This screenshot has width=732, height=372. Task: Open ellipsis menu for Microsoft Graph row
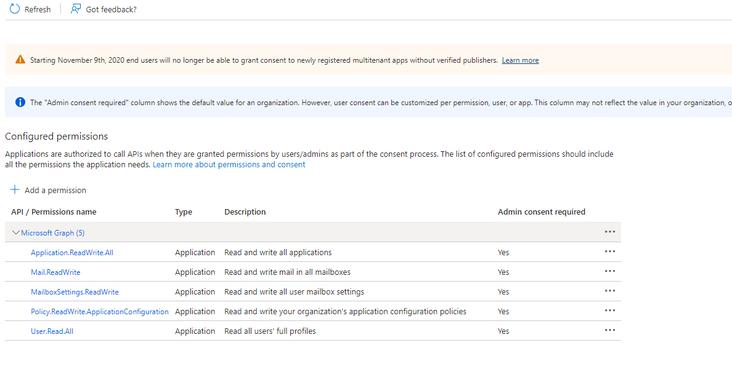[x=609, y=232]
